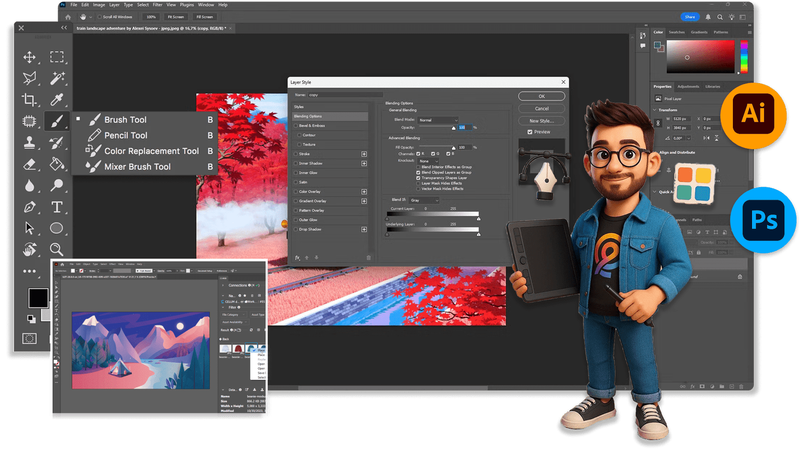Select the Crop tool
Image resolution: width=801 pixels, height=459 pixels.
[30, 100]
